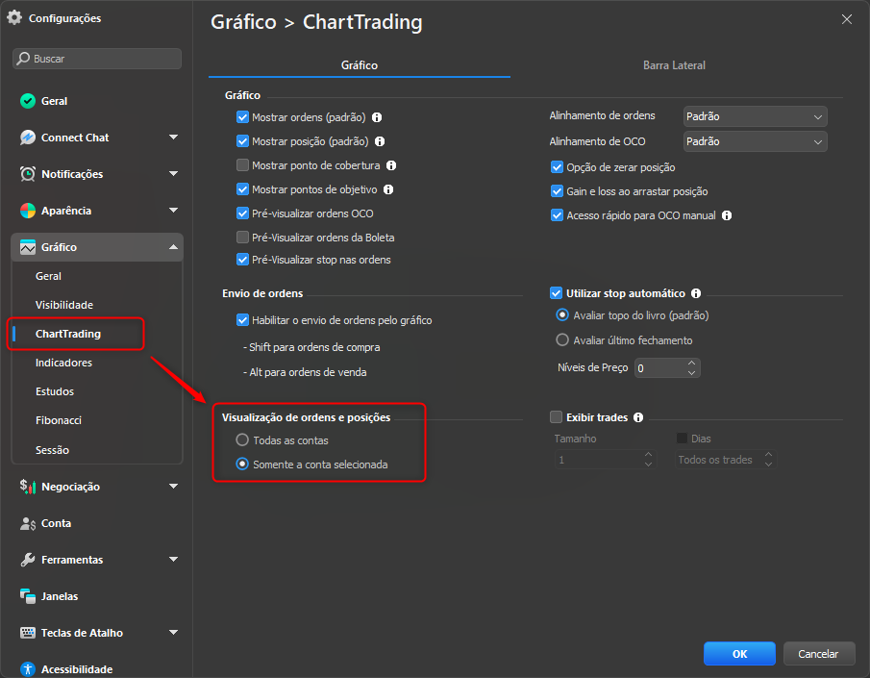This screenshot has width=870, height=678.
Task: Close the Configurações dialog with X
Action: [x=847, y=19]
